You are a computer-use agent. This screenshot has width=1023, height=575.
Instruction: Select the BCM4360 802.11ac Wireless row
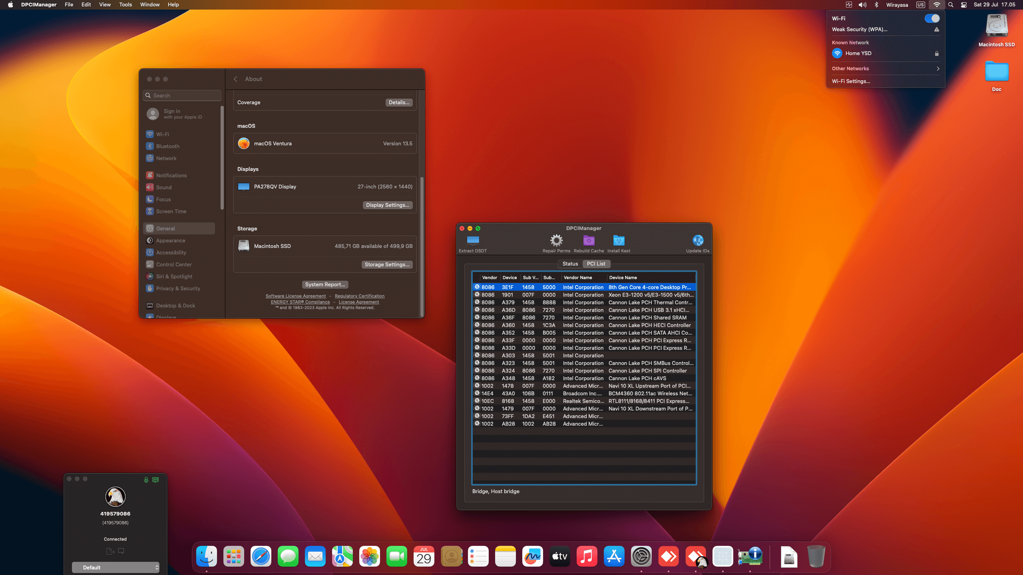pyautogui.click(x=584, y=393)
